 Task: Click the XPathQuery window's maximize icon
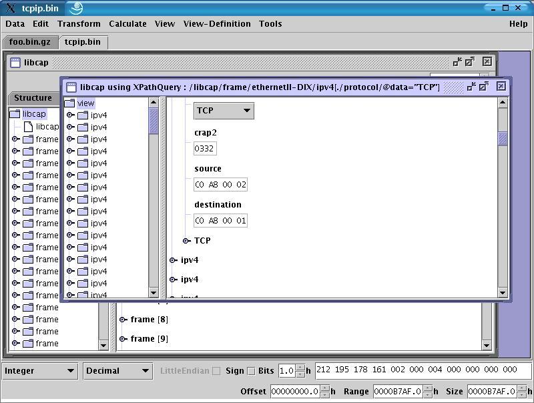pyautogui.click(x=483, y=86)
